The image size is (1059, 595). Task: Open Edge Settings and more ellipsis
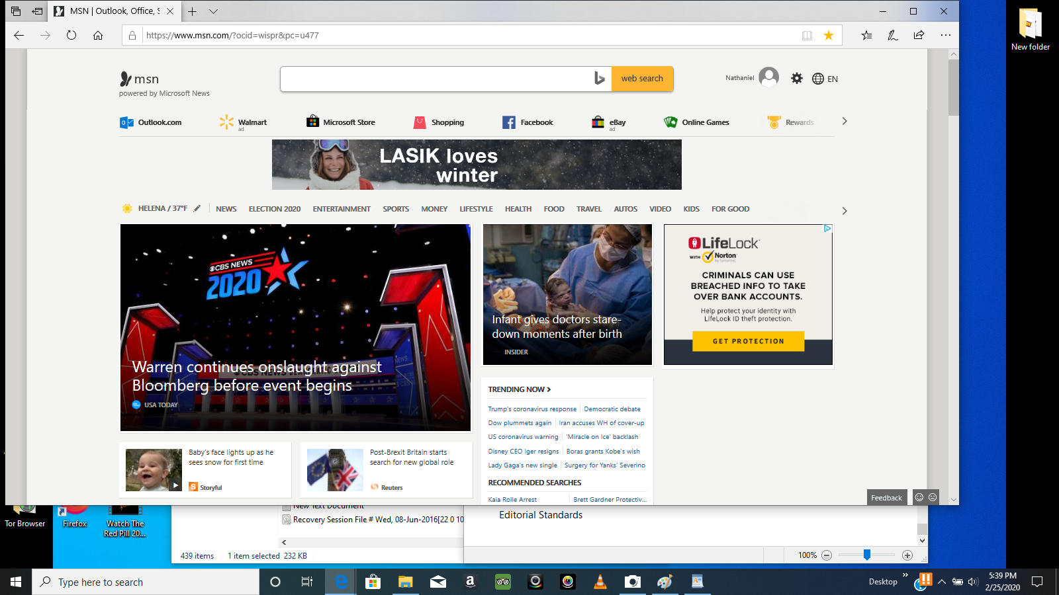pyautogui.click(x=945, y=35)
